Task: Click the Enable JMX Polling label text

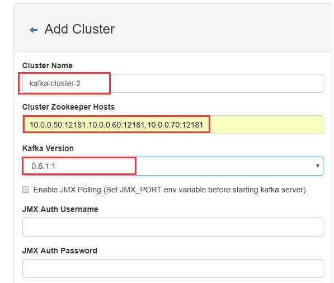Action: [170, 190]
